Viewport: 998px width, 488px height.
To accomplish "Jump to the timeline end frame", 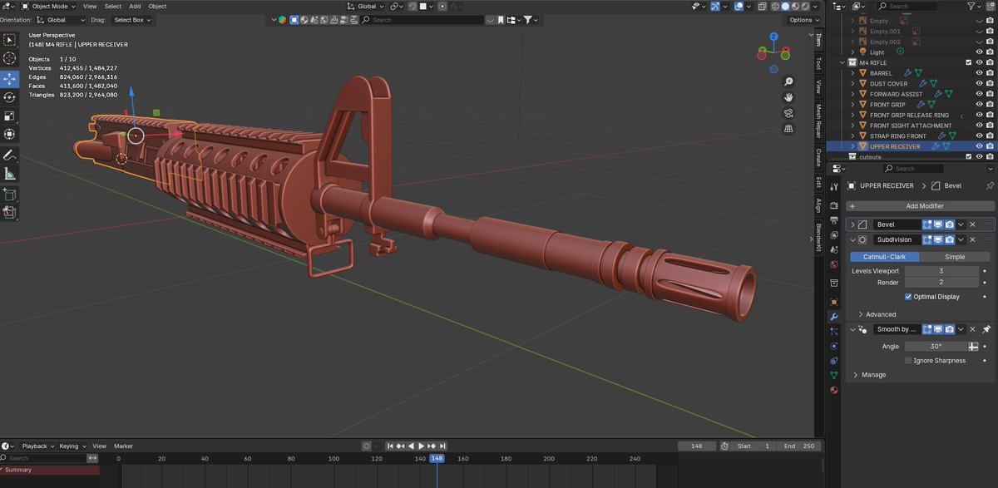I will click(443, 446).
